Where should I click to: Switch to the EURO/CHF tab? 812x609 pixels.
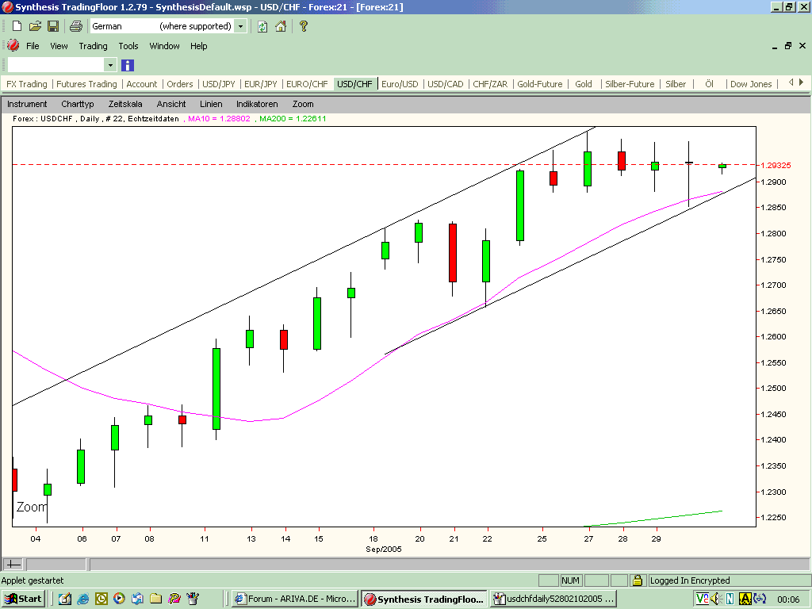(x=307, y=84)
